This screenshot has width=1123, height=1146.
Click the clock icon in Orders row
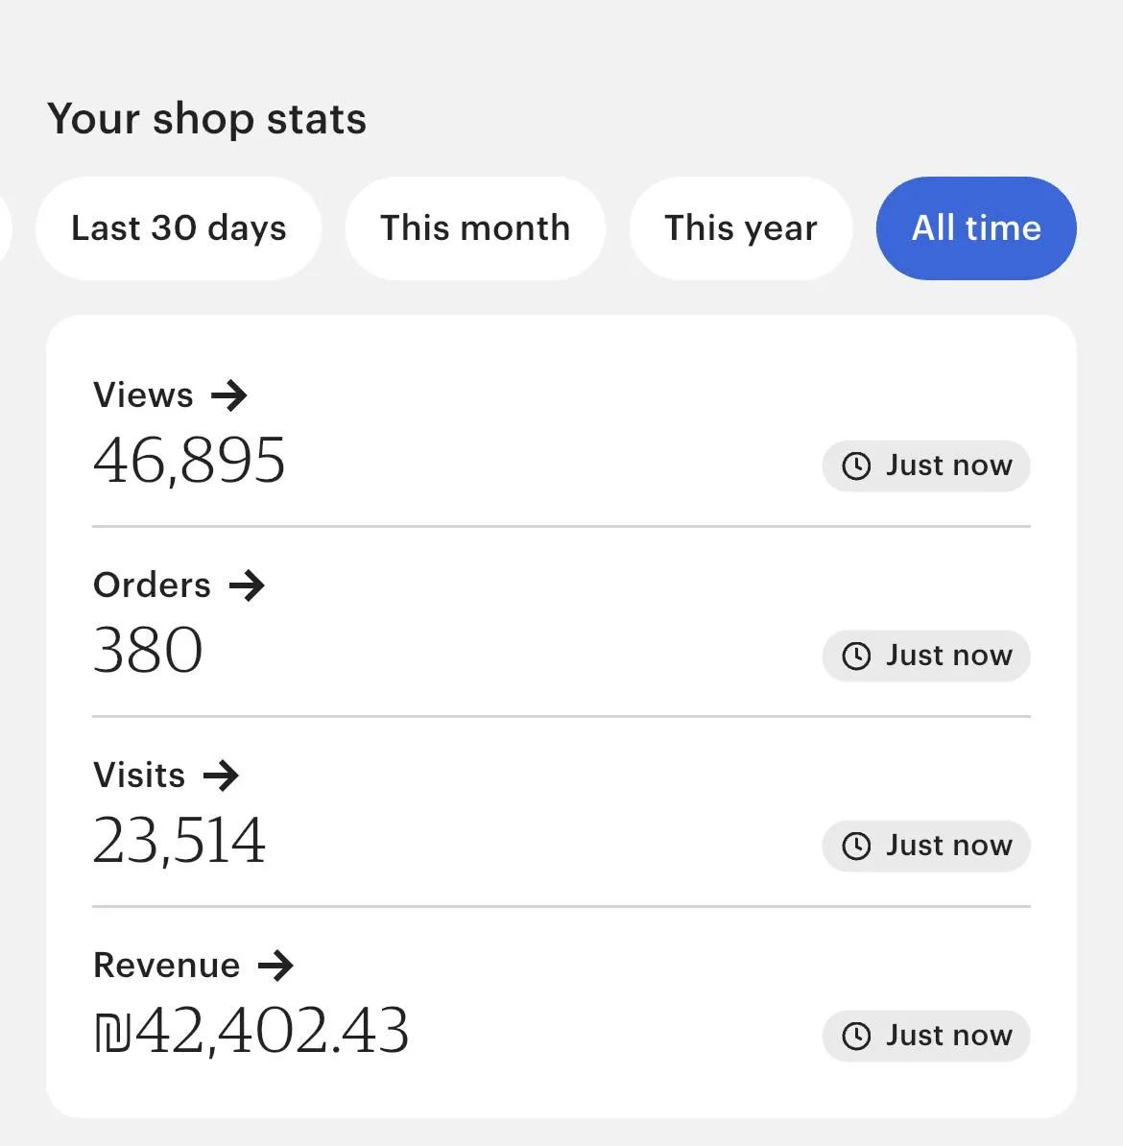point(855,657)
